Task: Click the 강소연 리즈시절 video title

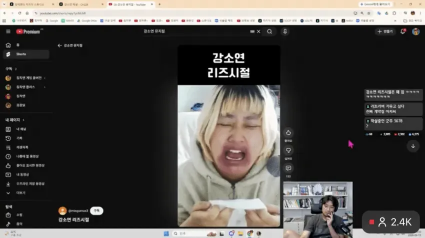Action: pos(73,220)
